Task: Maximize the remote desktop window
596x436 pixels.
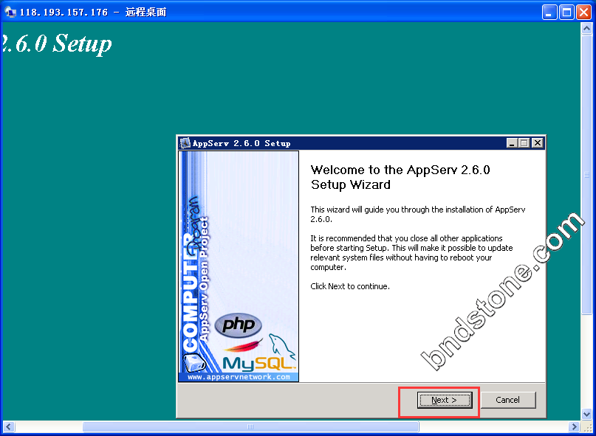Action: 566,12
